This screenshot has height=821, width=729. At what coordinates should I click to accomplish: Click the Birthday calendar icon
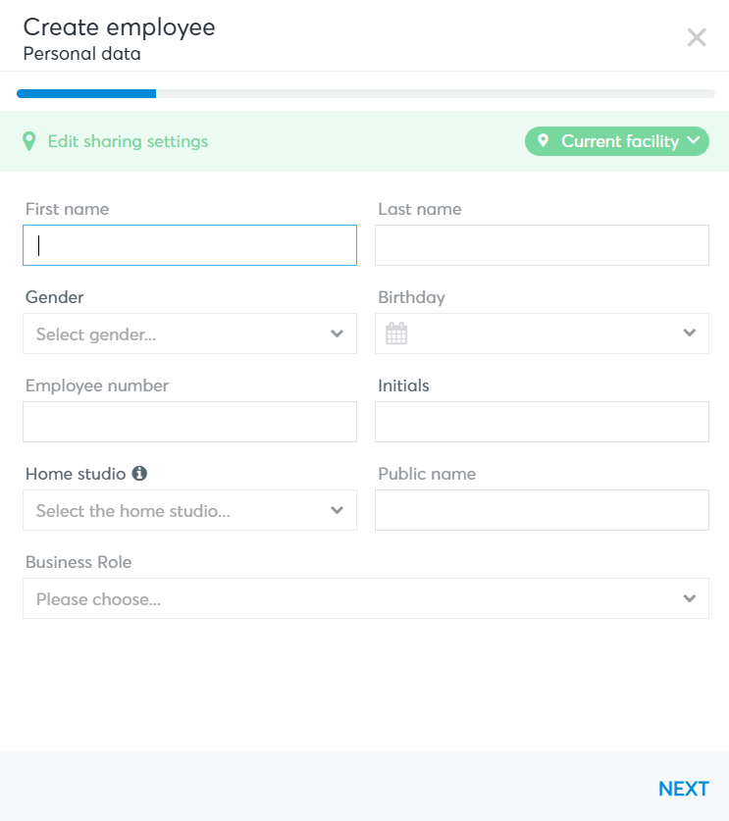[396, 334]
